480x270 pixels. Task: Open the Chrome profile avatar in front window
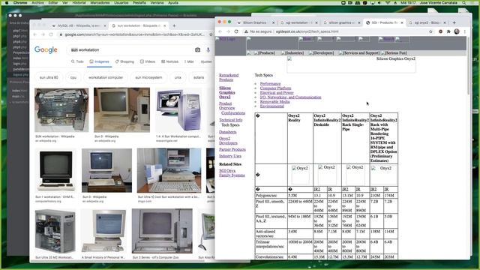pos(457,31)
